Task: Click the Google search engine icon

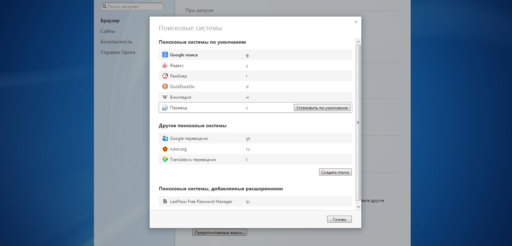Action: (165, 55)
